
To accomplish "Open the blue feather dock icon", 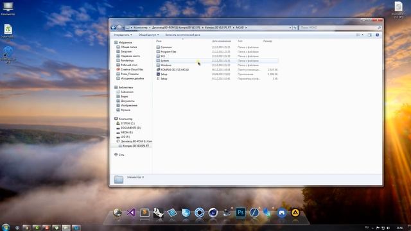I will [268, 212].
